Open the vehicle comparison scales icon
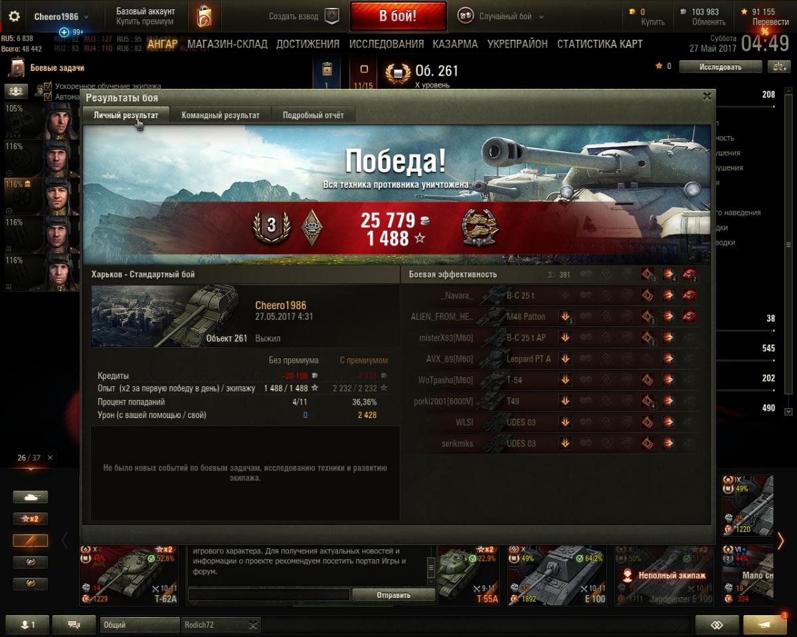Screen dimensions: 797x637 (777, 66)
